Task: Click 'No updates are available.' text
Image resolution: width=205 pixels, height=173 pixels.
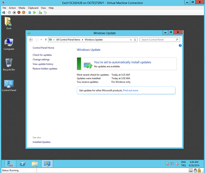Action: [x=107, y=66]
